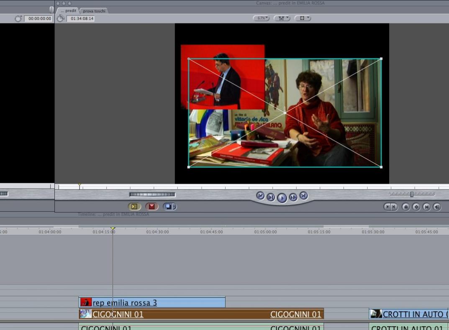
Task: Click 'rep emilia rossa 3' clip thumbnail icon
Action: (x=86, y=302)
